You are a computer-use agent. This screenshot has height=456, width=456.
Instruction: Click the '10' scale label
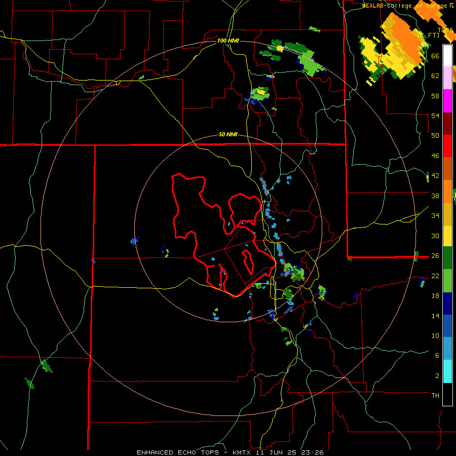click(x=435, y=335)
